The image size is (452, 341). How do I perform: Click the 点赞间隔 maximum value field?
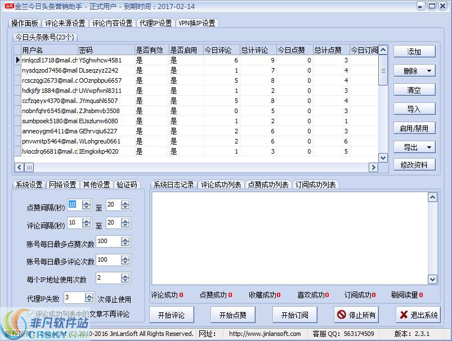[x=113, y=205]
